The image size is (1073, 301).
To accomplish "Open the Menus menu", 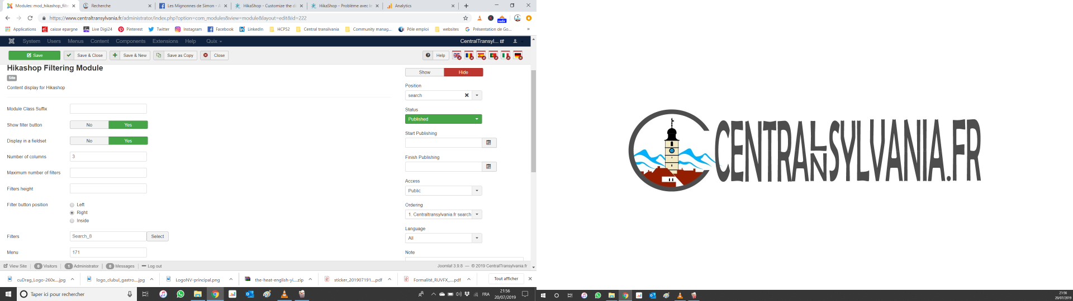I will tap(75, 41).
